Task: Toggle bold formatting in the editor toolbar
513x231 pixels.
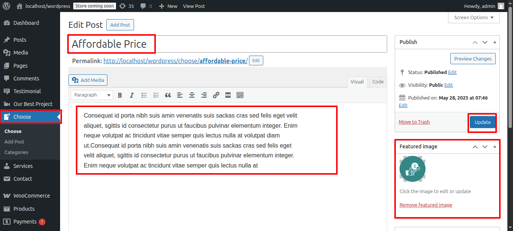Action: (120, 95)
